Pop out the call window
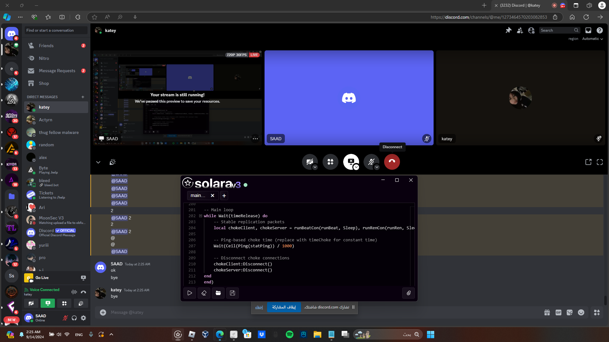Image resolution: width=609 pixels, height=342 pixels. pos(588,162)
